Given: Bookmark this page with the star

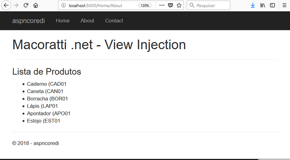Looking at the screenshot, I should click(x=179, y=6).
